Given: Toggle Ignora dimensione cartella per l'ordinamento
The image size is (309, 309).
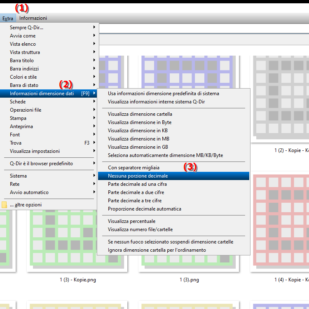Looking at the screenshot, I should [x=173, y=250].
